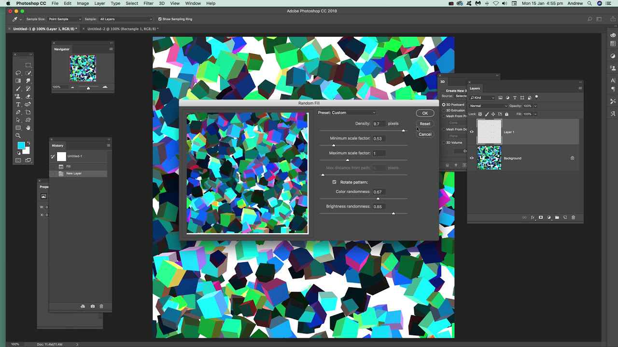The width and height of the screenshot is (618, 347).
Task: Select the Hand tool
Action: tap(28, 128)
